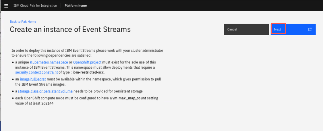Open Platform home in the header

pyautogui.click(x=76, y=5)
